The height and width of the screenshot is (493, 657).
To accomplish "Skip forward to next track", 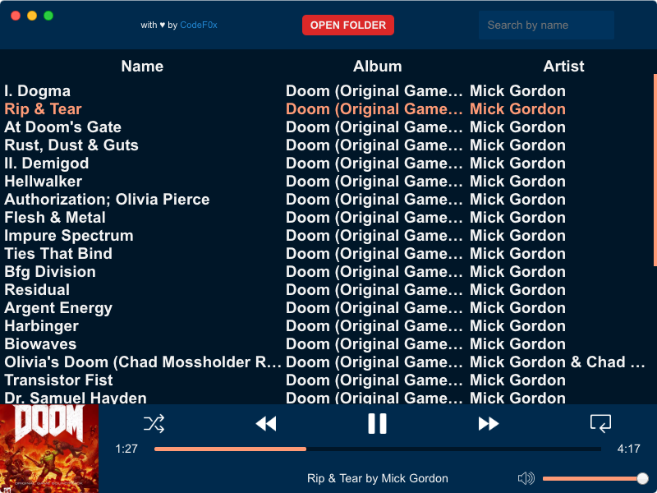I will (x=489, y=424).
